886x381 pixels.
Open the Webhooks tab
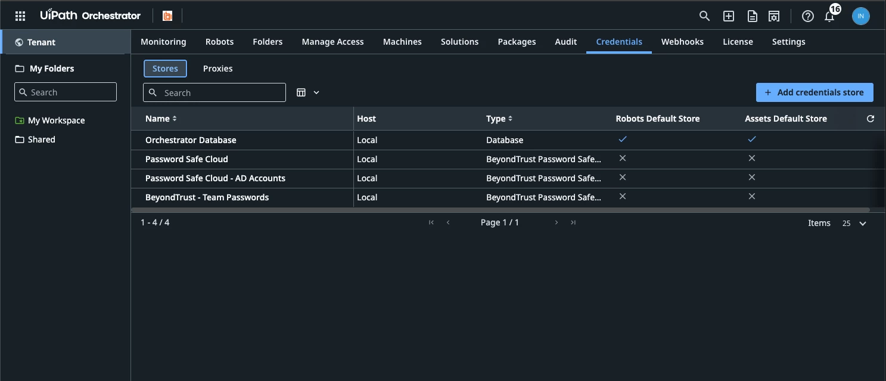tap(682, 42)
